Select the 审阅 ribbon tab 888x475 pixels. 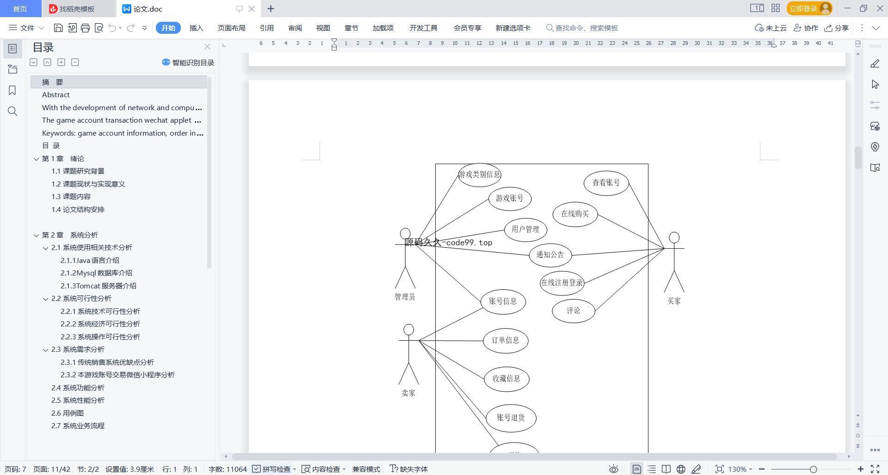295,28
